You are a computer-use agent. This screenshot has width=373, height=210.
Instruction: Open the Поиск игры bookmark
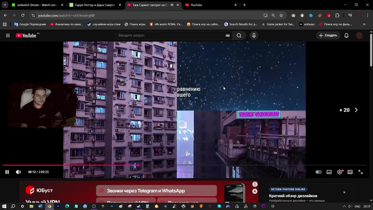tap(135, 24)
